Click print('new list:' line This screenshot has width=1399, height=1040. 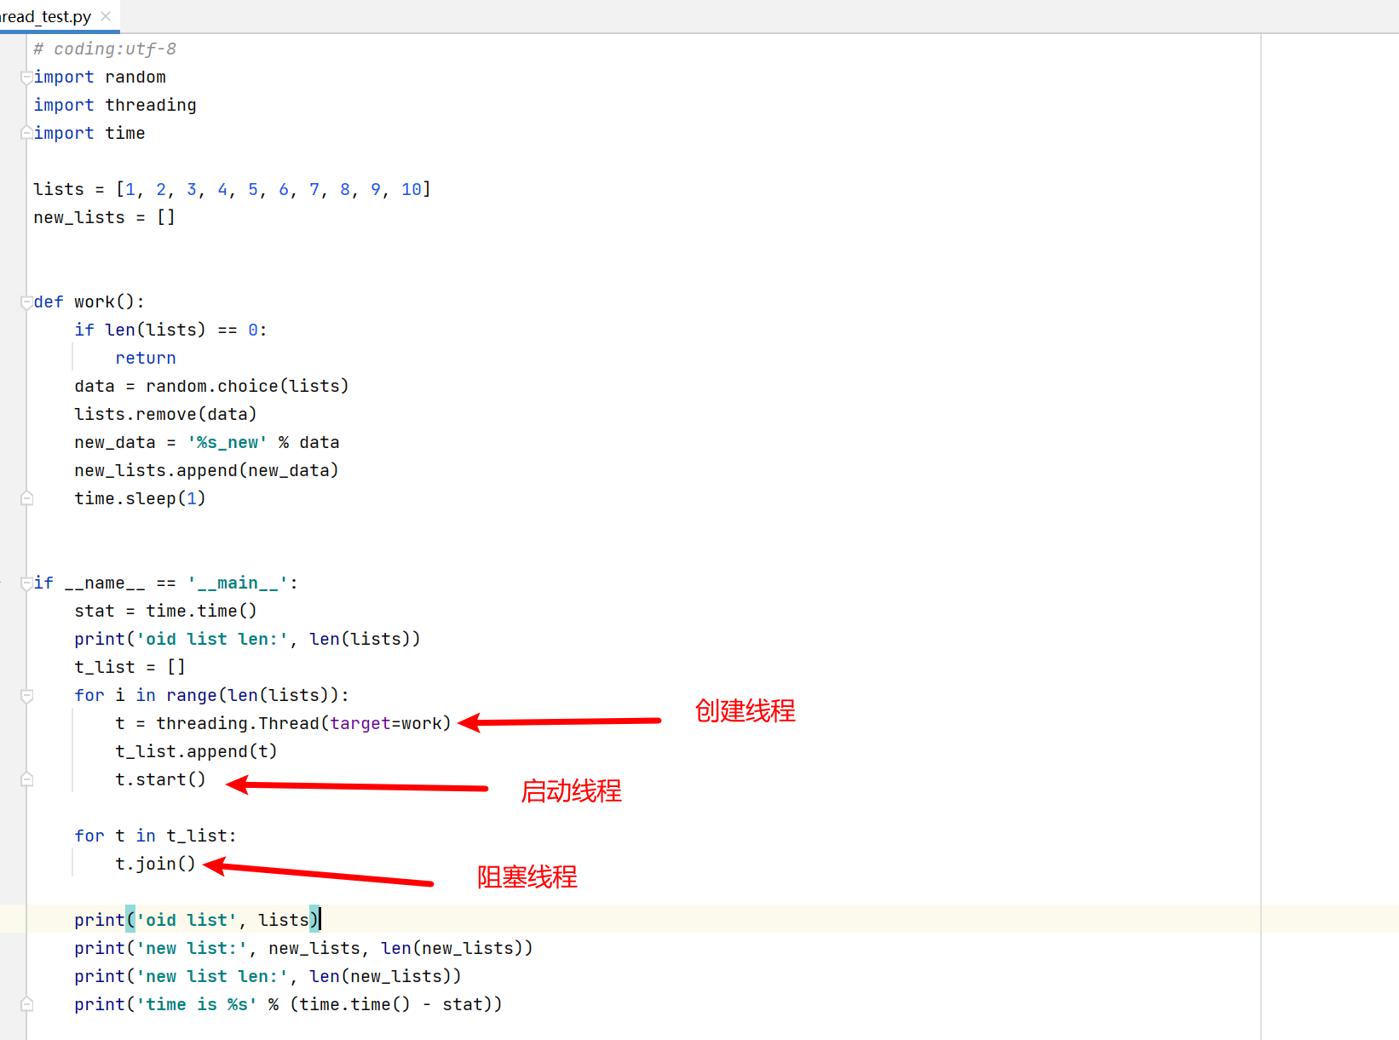click(x=304, y=948)
